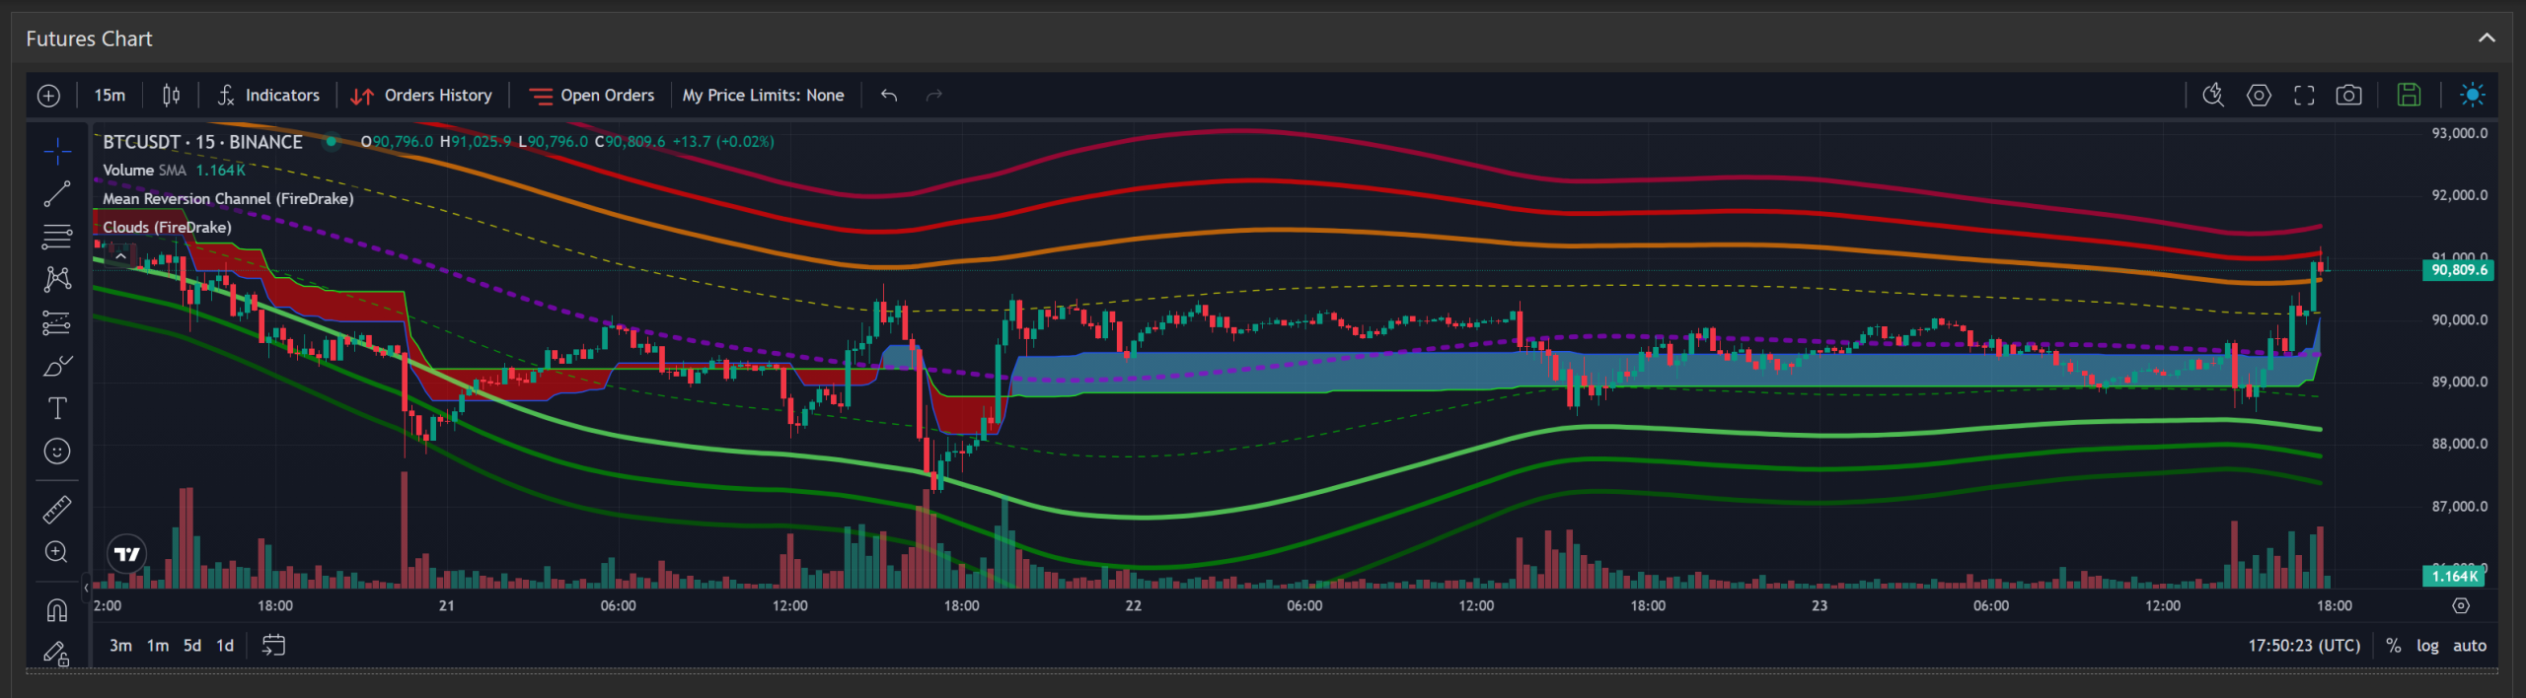
Task: Collapse indicator legend using small arrow
Action: click(x=120, y=256)
